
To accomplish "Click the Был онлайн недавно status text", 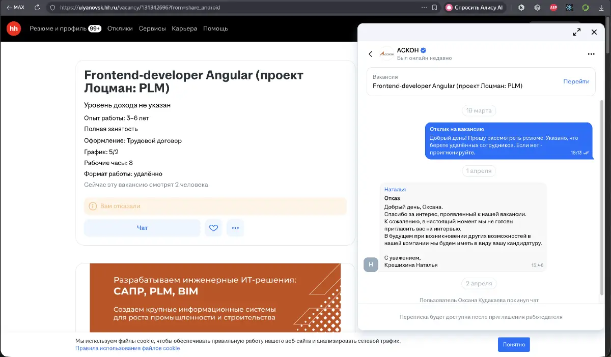I will (424, 58).
